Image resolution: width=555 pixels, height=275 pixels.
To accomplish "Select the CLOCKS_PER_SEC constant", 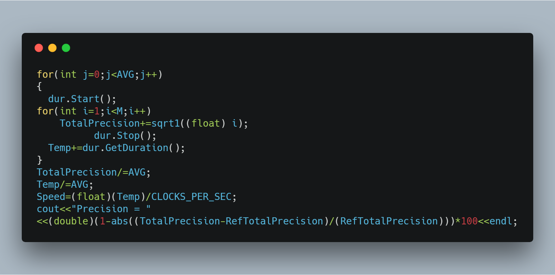I will pos(191,197).
